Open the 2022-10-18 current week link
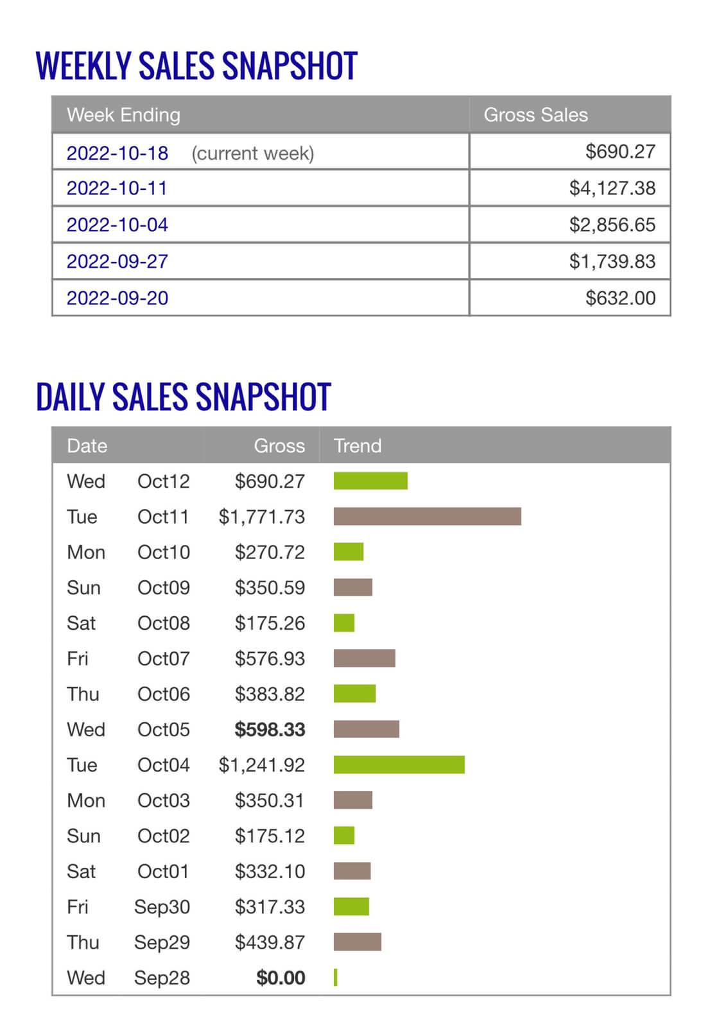719x1027 pixels. click(117, 153)
